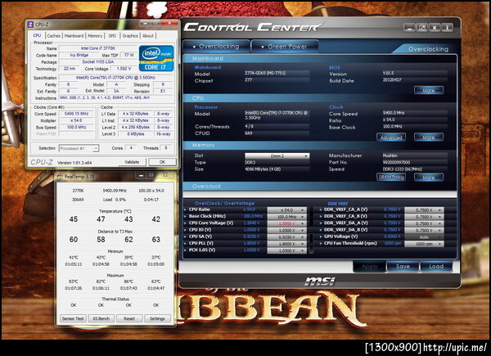This screenshot has width=491, height=356.
Task: Open the Dimm 2 slot dropdown
Action: [x=277, y=156]
